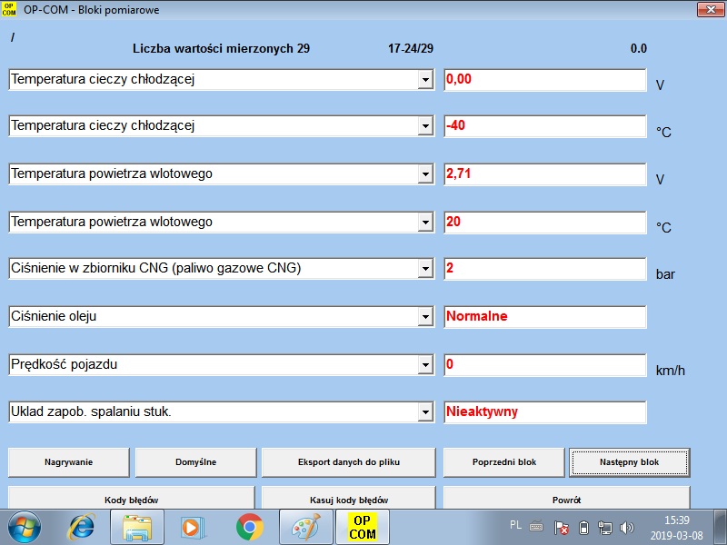727x545 pixels.
Task: Click Eksport danych do pliku
Action: coord(349,462)
